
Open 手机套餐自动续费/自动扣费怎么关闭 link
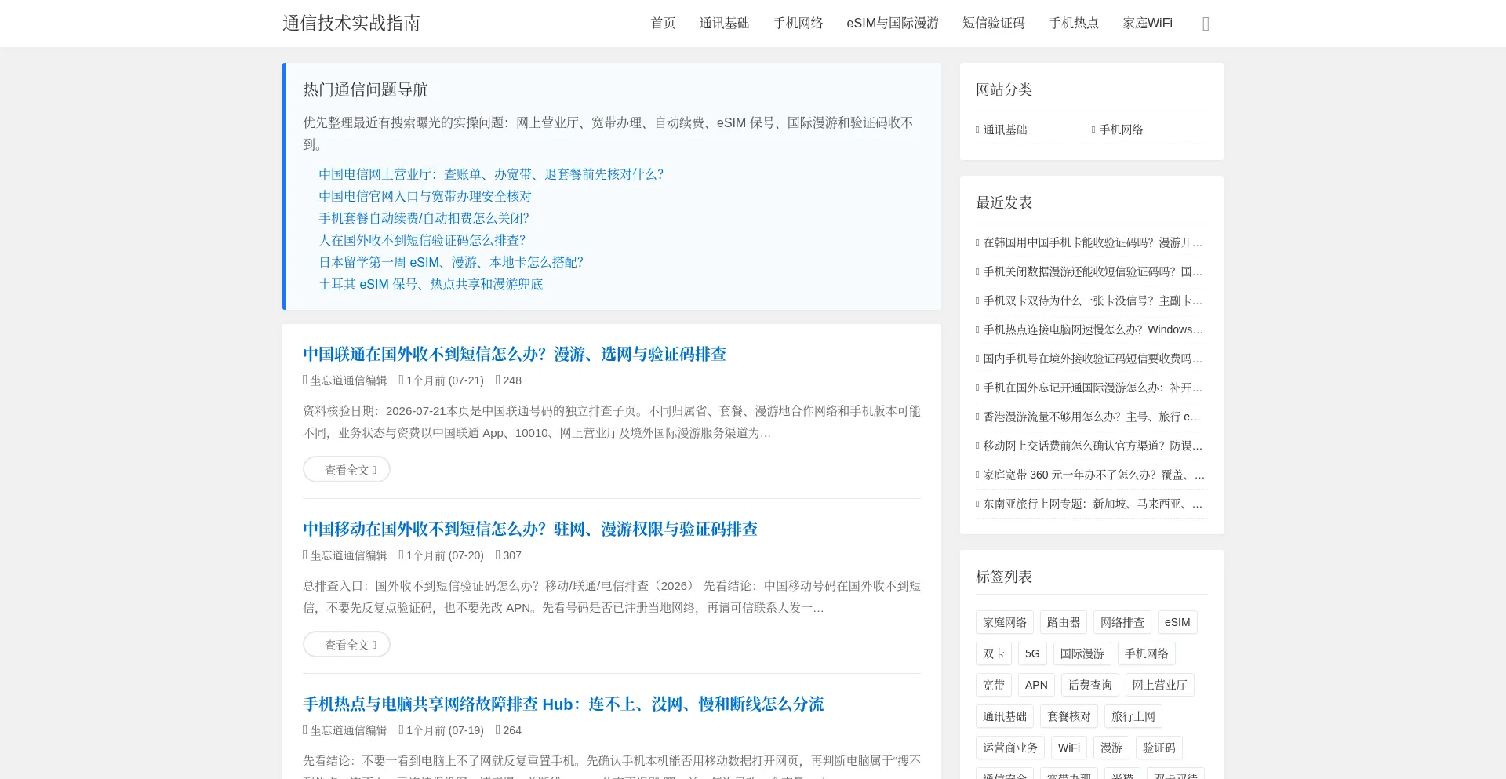coord(424,218)
